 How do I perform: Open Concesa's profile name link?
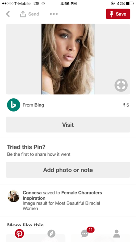[x=32, y=193]
